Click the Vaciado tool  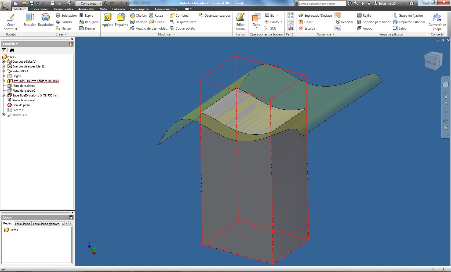tap(139, 22)
